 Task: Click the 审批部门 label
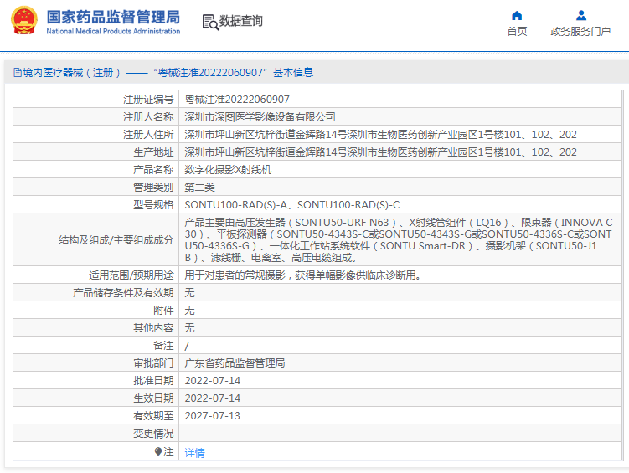[153, 363]
